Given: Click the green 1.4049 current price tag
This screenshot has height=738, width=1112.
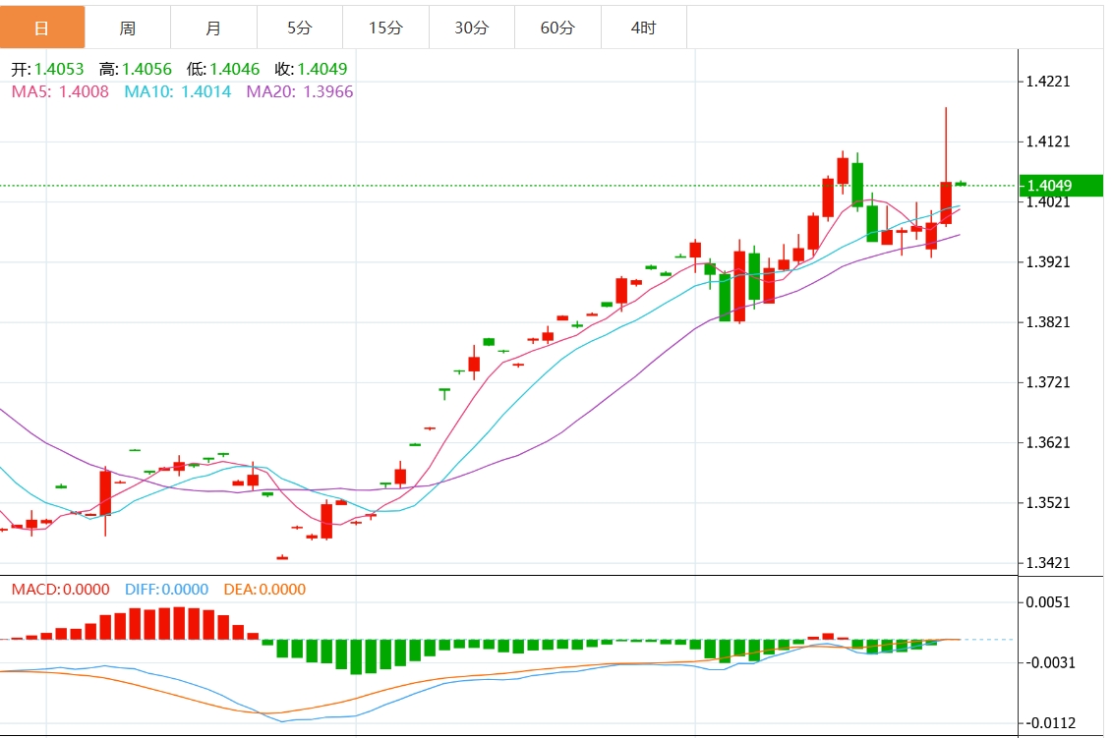Looking at the screenshot, I should click(1061, 186).
